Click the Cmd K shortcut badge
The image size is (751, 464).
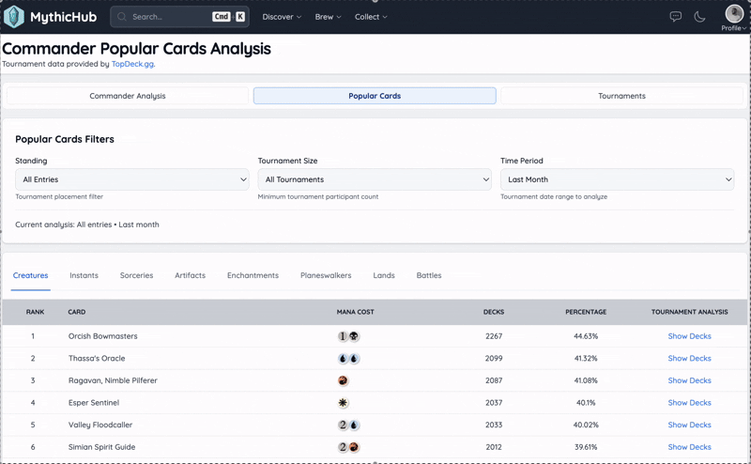(229, 17)
